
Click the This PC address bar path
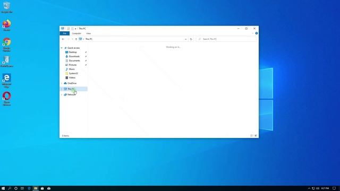pyautogui.click(x=89, y=39)
